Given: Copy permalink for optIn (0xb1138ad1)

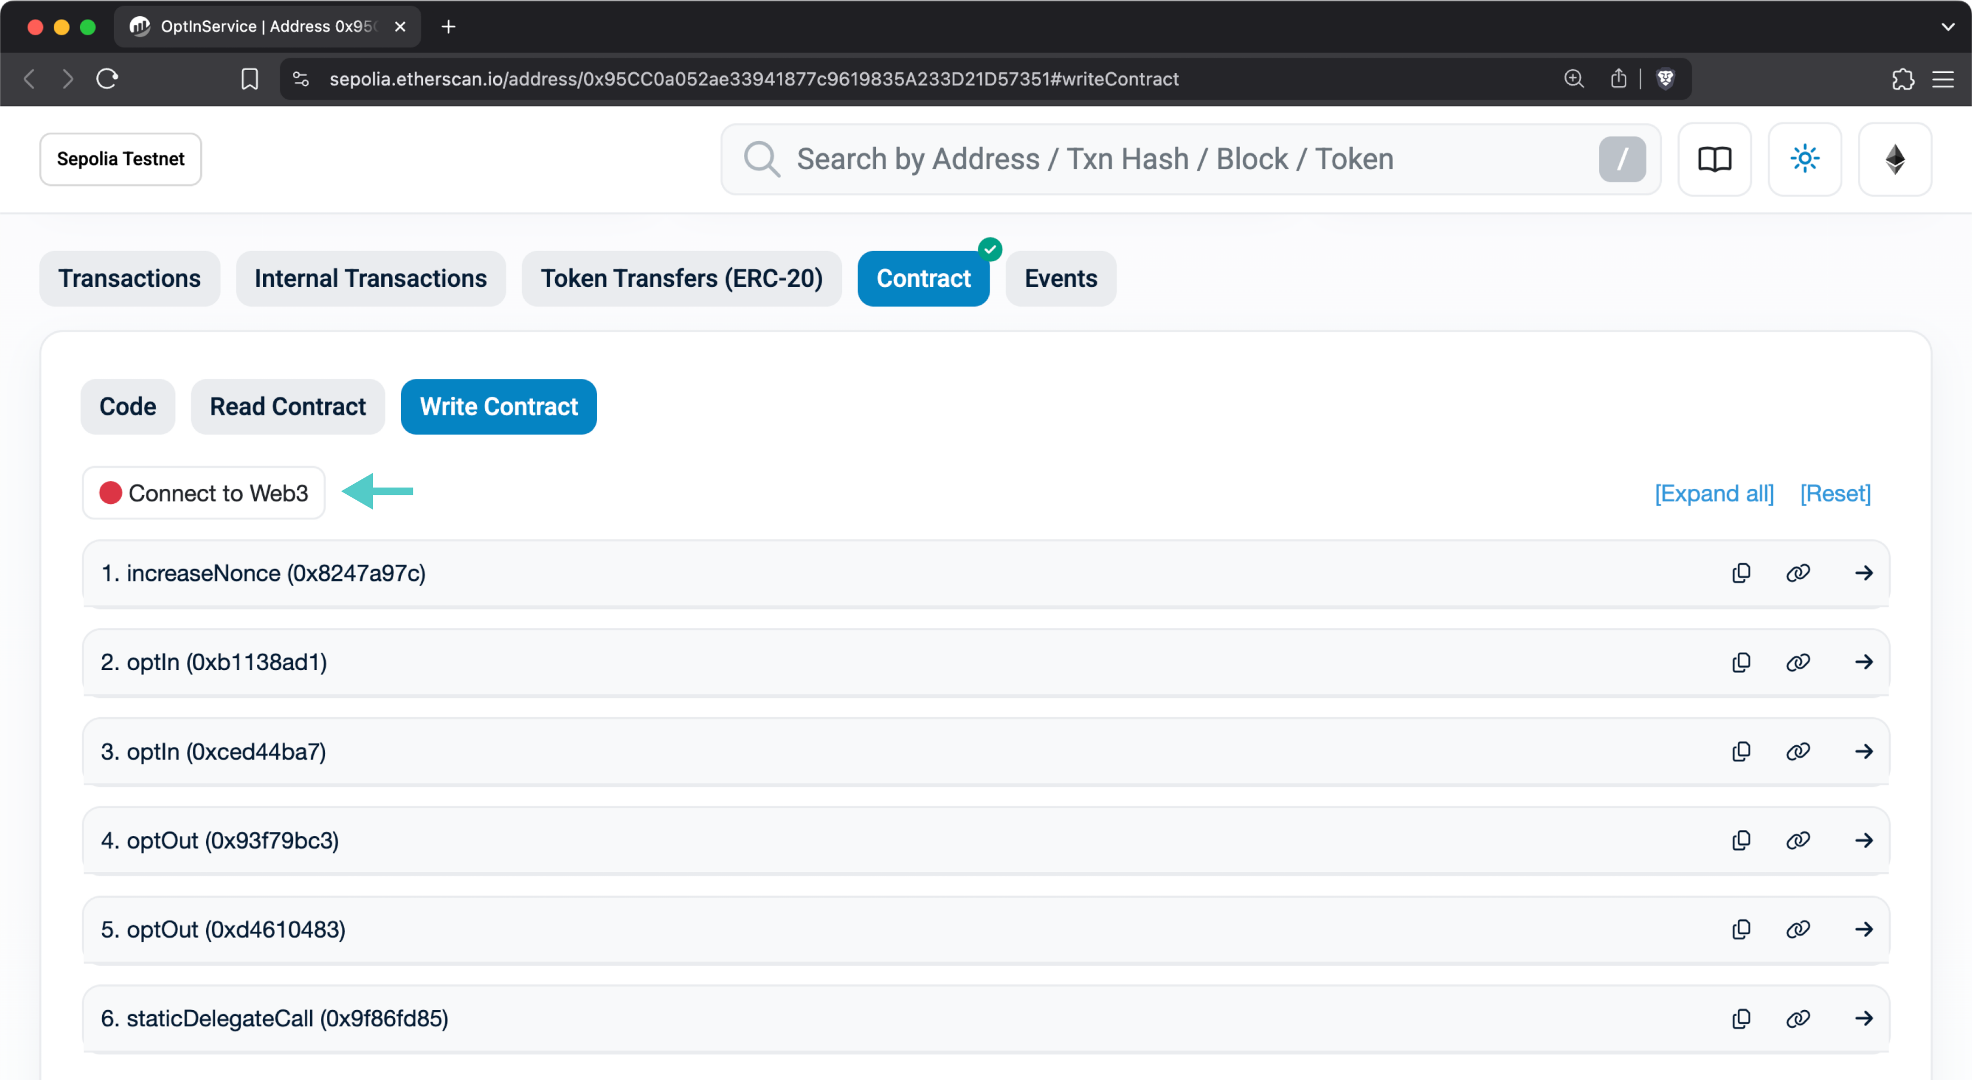Looking at the screenshot, I should 1798,662.
